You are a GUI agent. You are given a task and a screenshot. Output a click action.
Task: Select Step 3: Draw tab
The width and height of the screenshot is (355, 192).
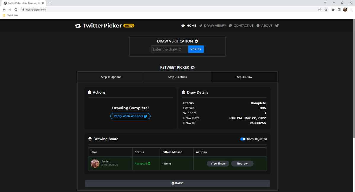click(x=244, y=77)
